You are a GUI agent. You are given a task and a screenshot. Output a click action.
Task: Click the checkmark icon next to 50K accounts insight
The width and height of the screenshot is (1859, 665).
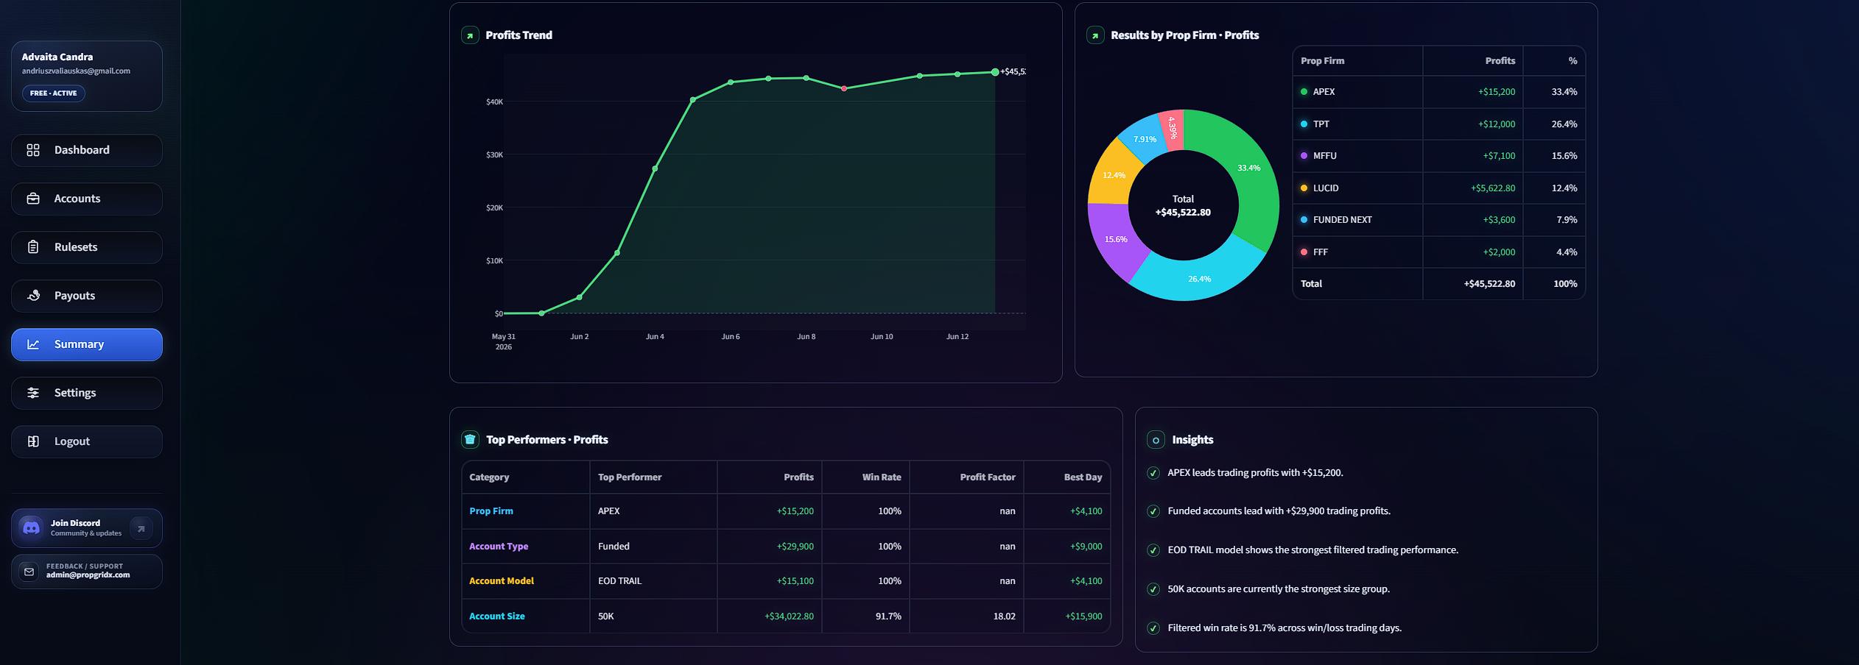tap(1153, 589)
